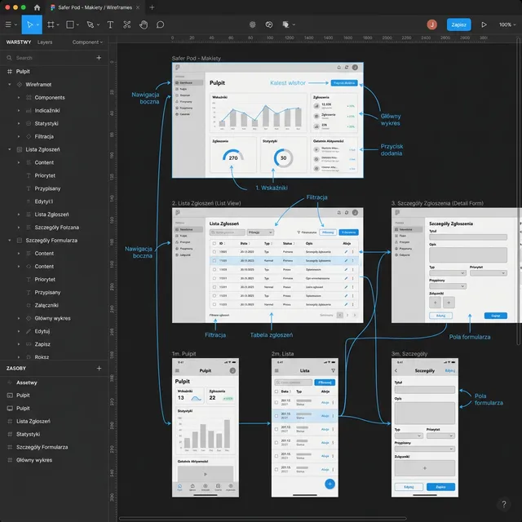Select the Comment tool
The height and width of the screenshot is (522, 522).
coord(160,24)
